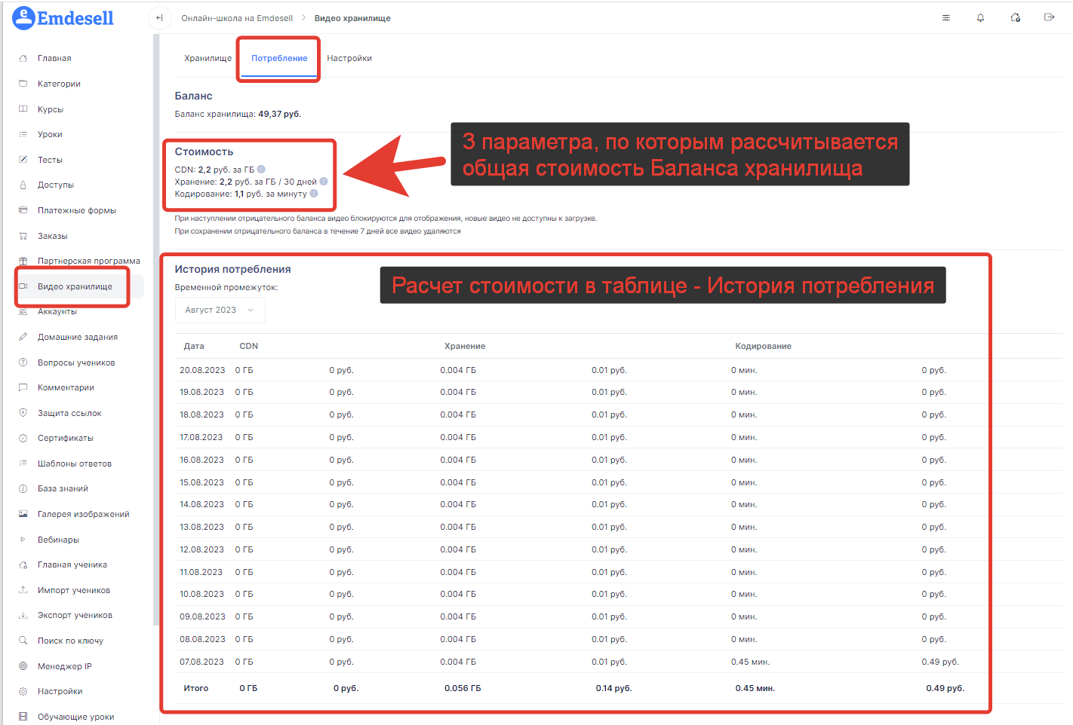Click the Заказы cart icon

[23, 236]
